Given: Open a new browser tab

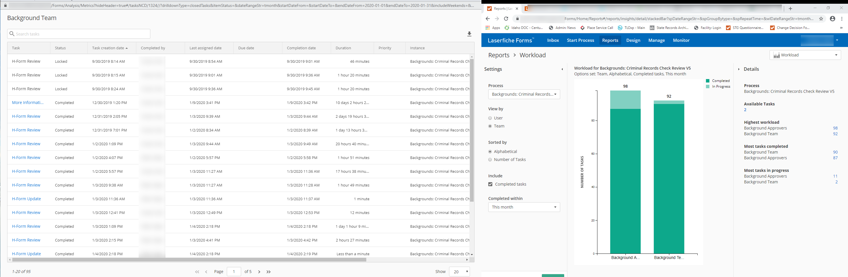Looking at the screenshot, I should [790, 9].
